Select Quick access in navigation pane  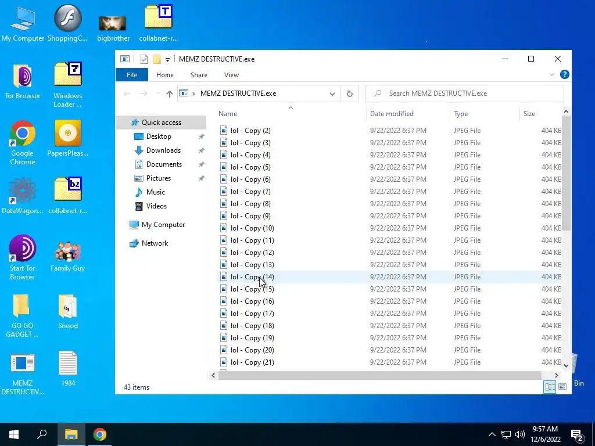(162, 123)
